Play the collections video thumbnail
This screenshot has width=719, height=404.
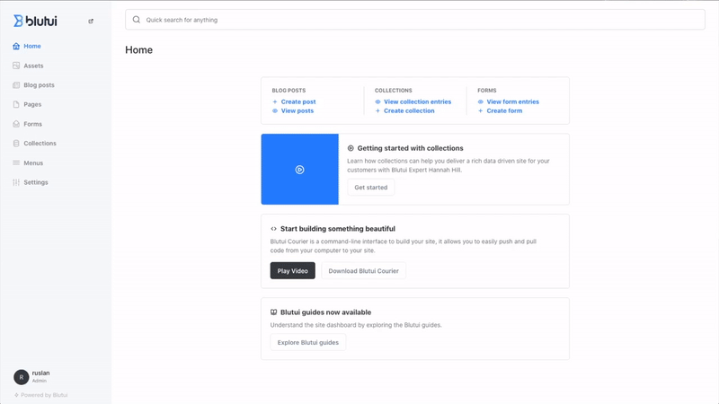tap(299, 170)
